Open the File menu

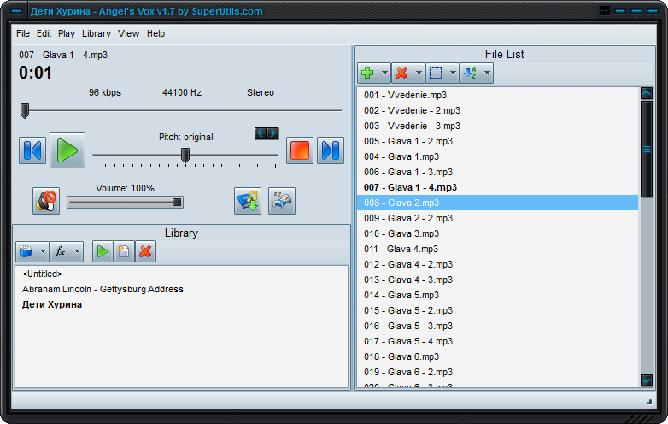click(x=23, y=33)
